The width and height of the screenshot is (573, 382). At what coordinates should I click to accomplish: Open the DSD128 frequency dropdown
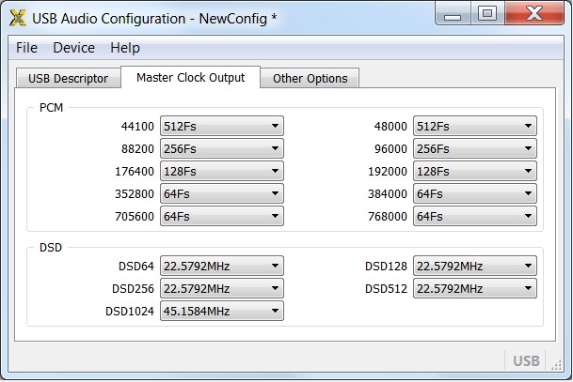pos(475,267)
